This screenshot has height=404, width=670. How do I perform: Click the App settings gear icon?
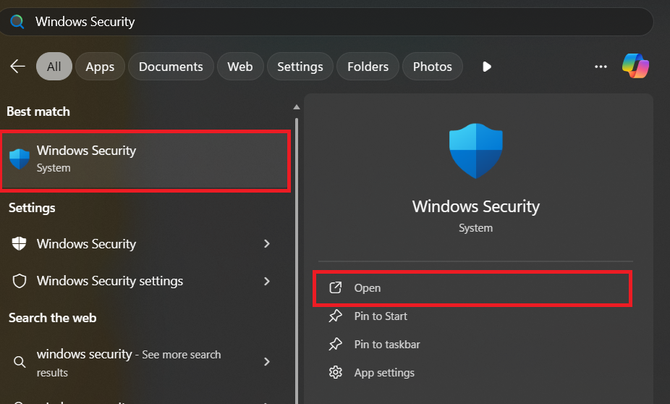335,373
